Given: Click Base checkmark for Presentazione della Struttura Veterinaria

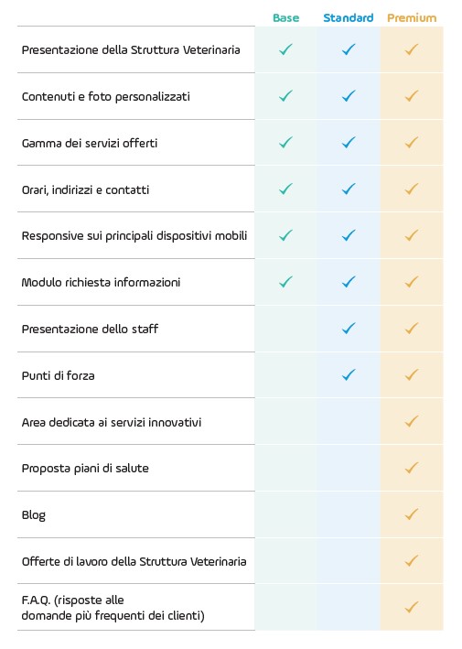Looking at the screenshot, I should coord(285,49).
